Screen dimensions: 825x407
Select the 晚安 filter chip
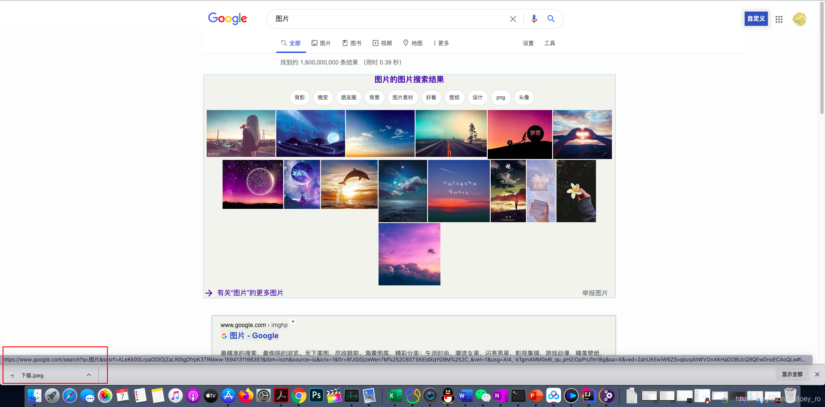(323, 98)
